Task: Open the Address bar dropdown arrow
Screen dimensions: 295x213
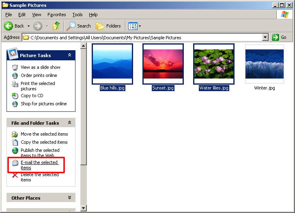Action: click(265, 37)
